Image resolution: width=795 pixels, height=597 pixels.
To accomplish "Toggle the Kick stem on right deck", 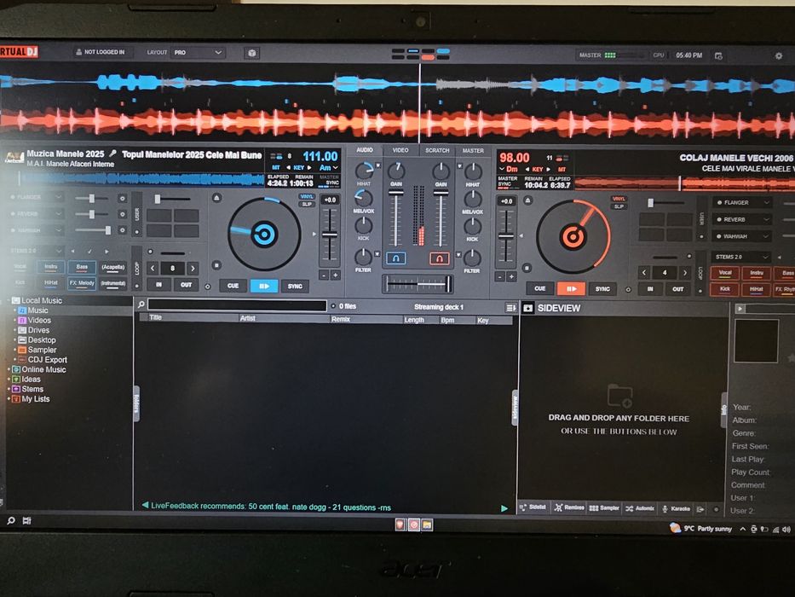I will (725, 289).
